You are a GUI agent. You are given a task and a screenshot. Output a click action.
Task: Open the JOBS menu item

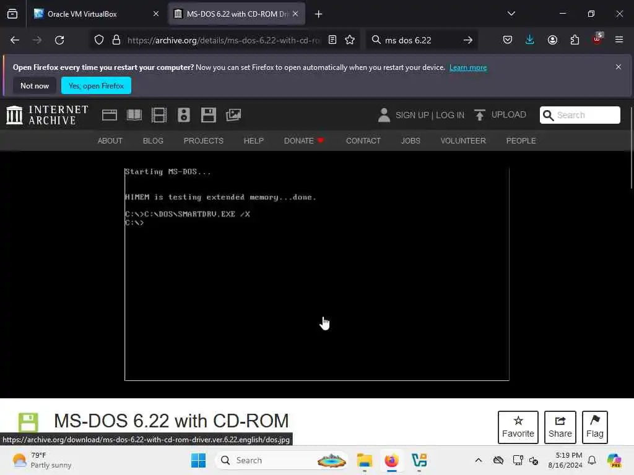tap(410, 140)
